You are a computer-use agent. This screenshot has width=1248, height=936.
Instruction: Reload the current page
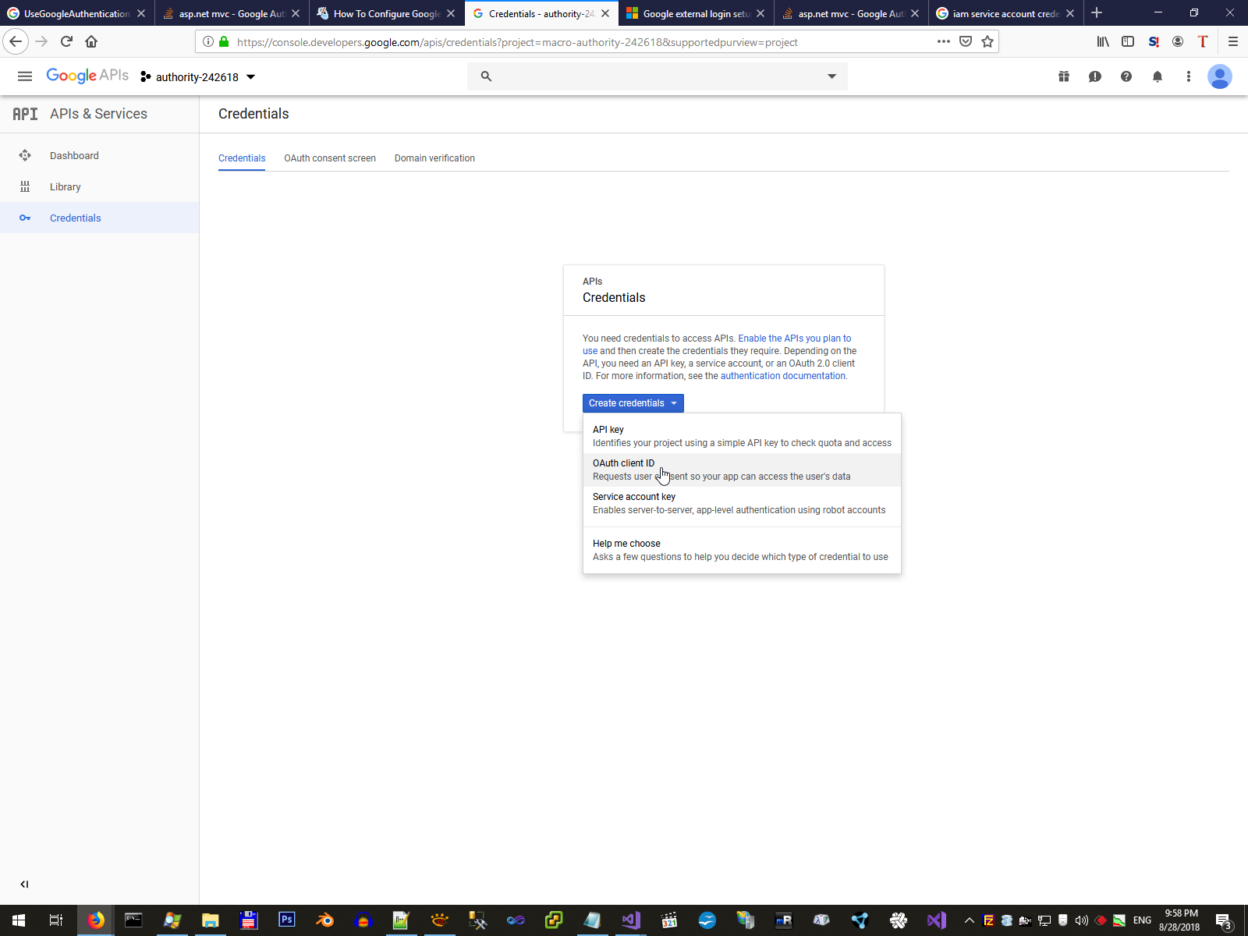(66, 42)
